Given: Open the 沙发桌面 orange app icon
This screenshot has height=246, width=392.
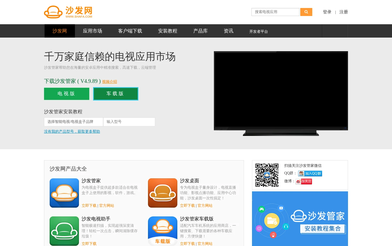Looking at the screenshot, I should click(163, 193).
